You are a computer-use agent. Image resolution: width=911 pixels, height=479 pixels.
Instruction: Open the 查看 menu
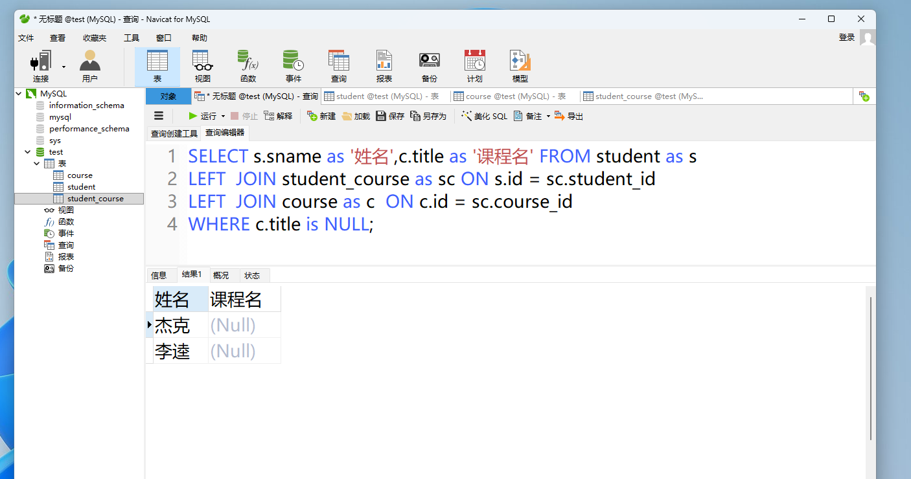58,38
